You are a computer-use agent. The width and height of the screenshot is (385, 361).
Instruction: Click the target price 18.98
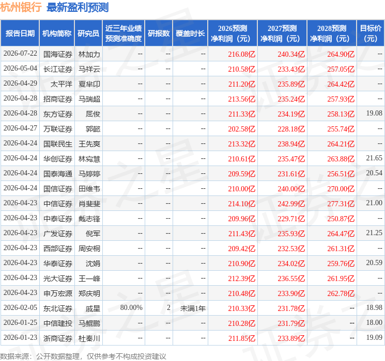(374, 307)
